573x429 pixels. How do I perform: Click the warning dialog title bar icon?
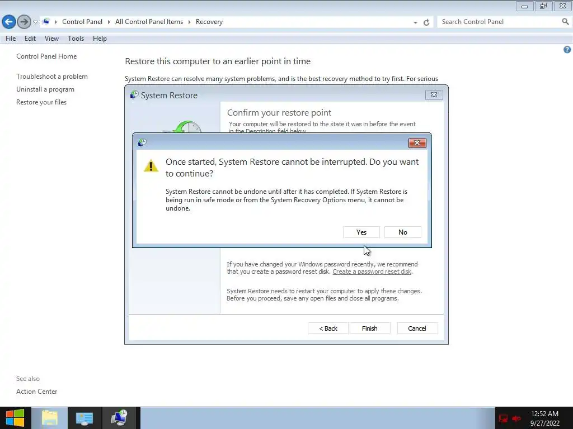coord(142,142)
